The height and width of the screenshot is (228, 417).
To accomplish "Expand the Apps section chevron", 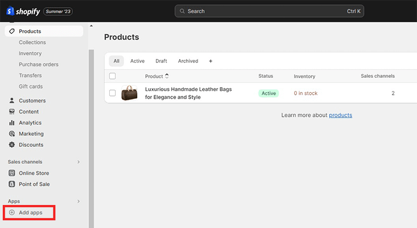I will click(78, 202).
